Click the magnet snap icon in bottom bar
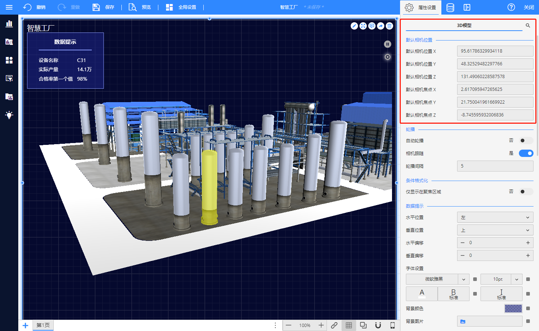The height and width of the screenshot is (331, 539). (x=378, y=325)
